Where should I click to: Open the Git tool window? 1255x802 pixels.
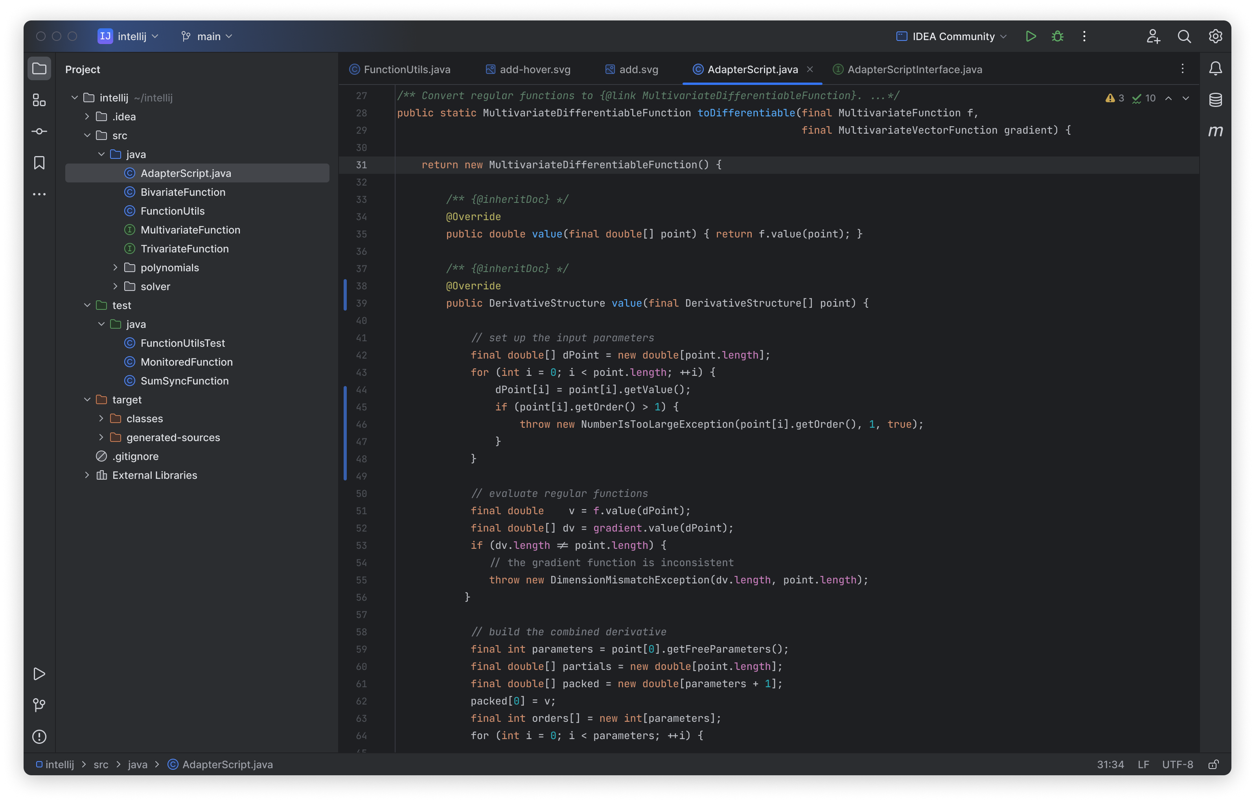click(x=39, y=705)
